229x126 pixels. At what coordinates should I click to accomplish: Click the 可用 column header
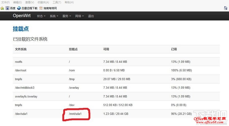[106, 49]
